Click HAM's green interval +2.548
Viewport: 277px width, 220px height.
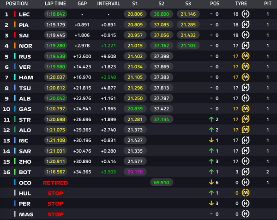click(x=108, y=77)
